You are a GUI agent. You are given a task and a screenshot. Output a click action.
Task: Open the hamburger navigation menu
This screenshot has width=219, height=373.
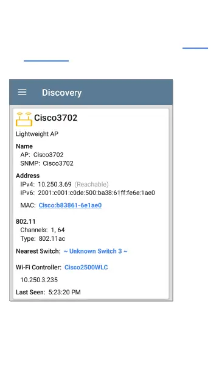[23, 92]
